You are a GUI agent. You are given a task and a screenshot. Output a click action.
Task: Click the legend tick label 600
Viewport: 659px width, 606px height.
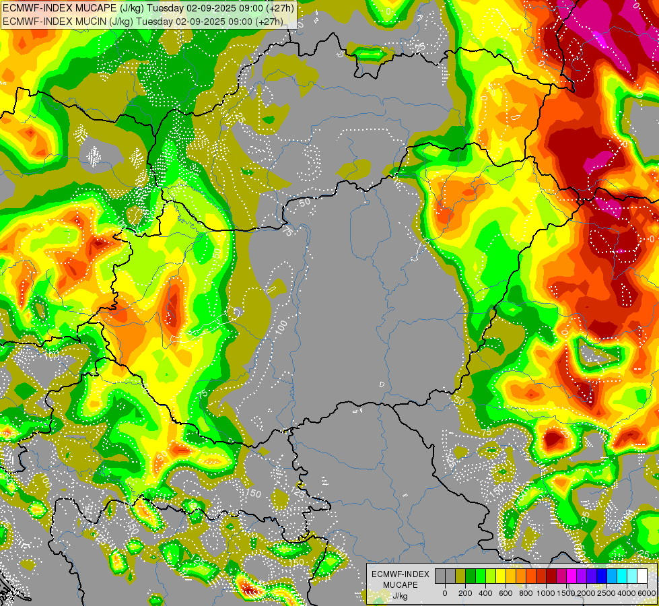tap(506, 593)
